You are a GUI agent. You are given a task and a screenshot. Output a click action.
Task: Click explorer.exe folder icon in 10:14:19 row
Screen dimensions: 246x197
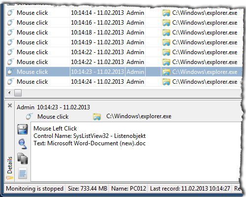(166, 42)
